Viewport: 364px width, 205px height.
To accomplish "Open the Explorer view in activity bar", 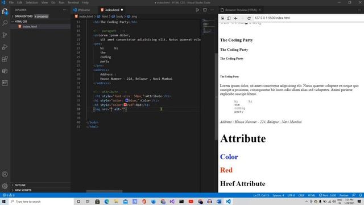I will click(x=5, y=11).
